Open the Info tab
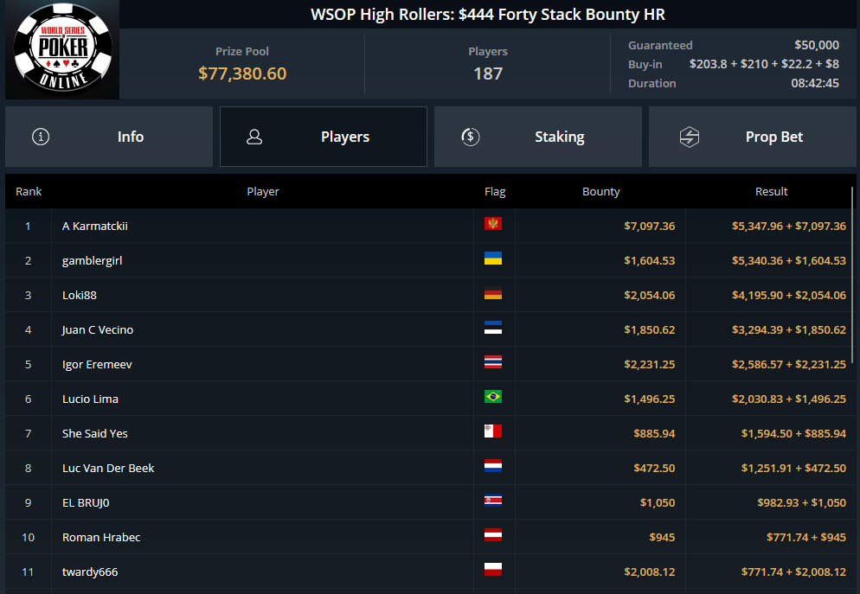This screenshot has width=860, height=594. click(x=109, y=137)
